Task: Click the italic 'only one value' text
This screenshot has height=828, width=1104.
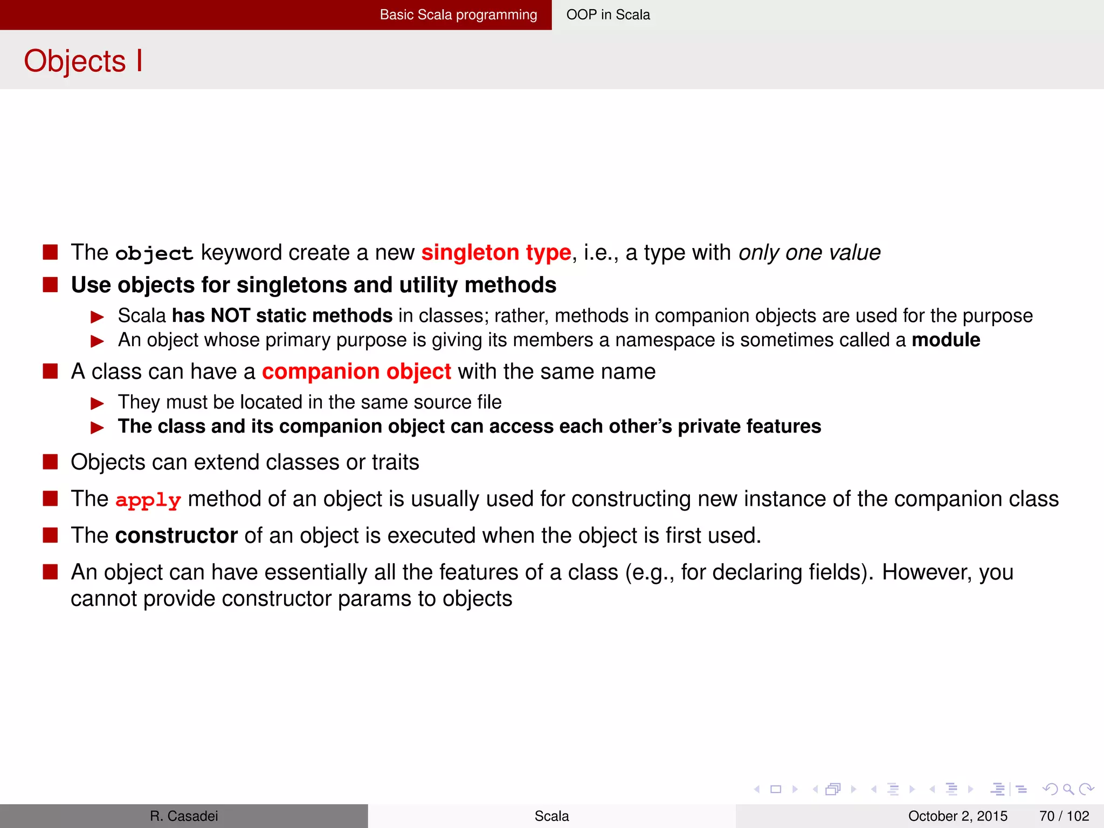Action: [x=810, y=253]
